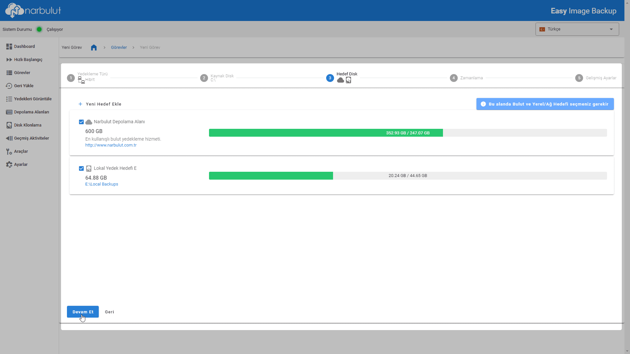This screenshot has height=354, width=630.
Task: Click the blue Bulut ve Yerel/Ağ notice
Action: pos(545,104)
